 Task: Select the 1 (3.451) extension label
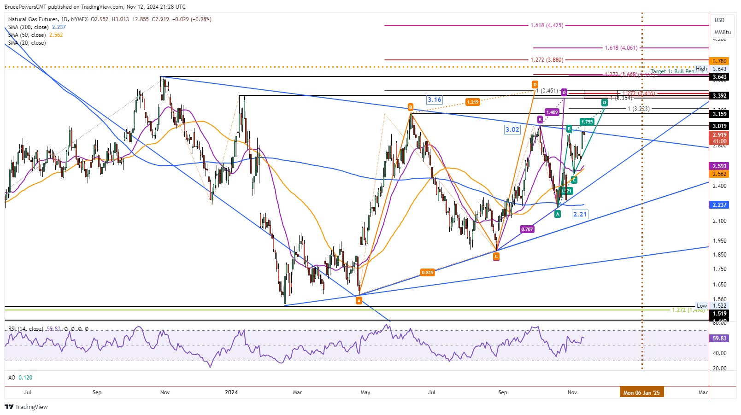(x=547, y=91)
